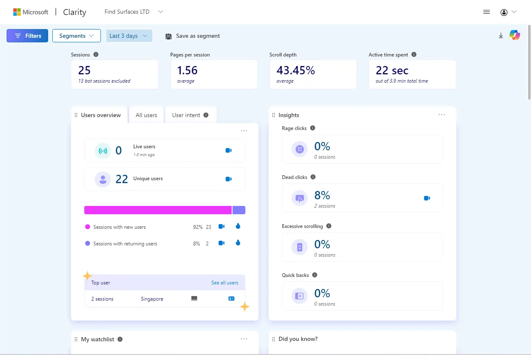Image resolution: width=531 pixels, height=355 pixels.
Task: Click the download dashboard icon
Action: pyautogui.click(x=501, y=36)
